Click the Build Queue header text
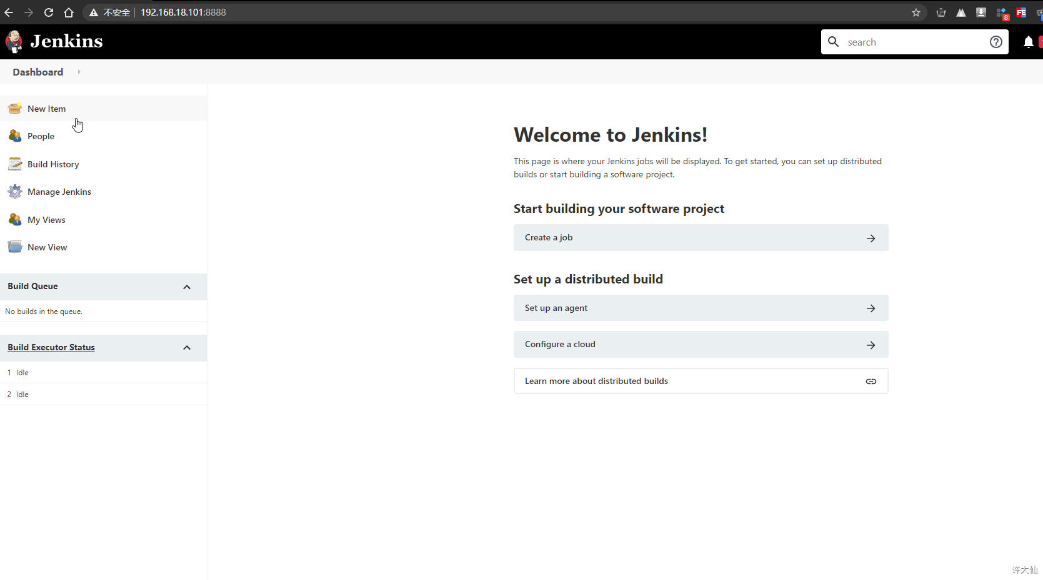The image size is (1043, 580). pos(32,286)
